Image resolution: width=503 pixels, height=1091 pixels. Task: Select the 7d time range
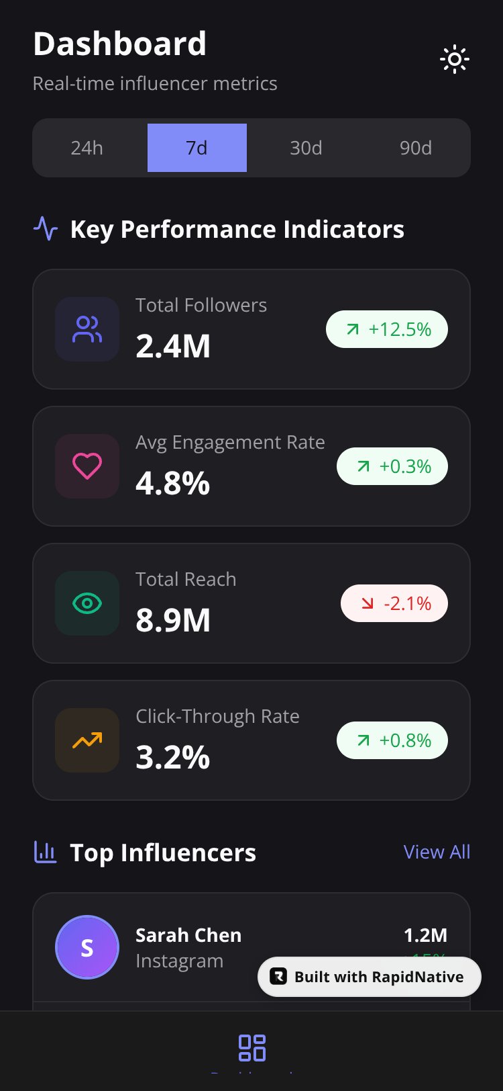[197, 148]
